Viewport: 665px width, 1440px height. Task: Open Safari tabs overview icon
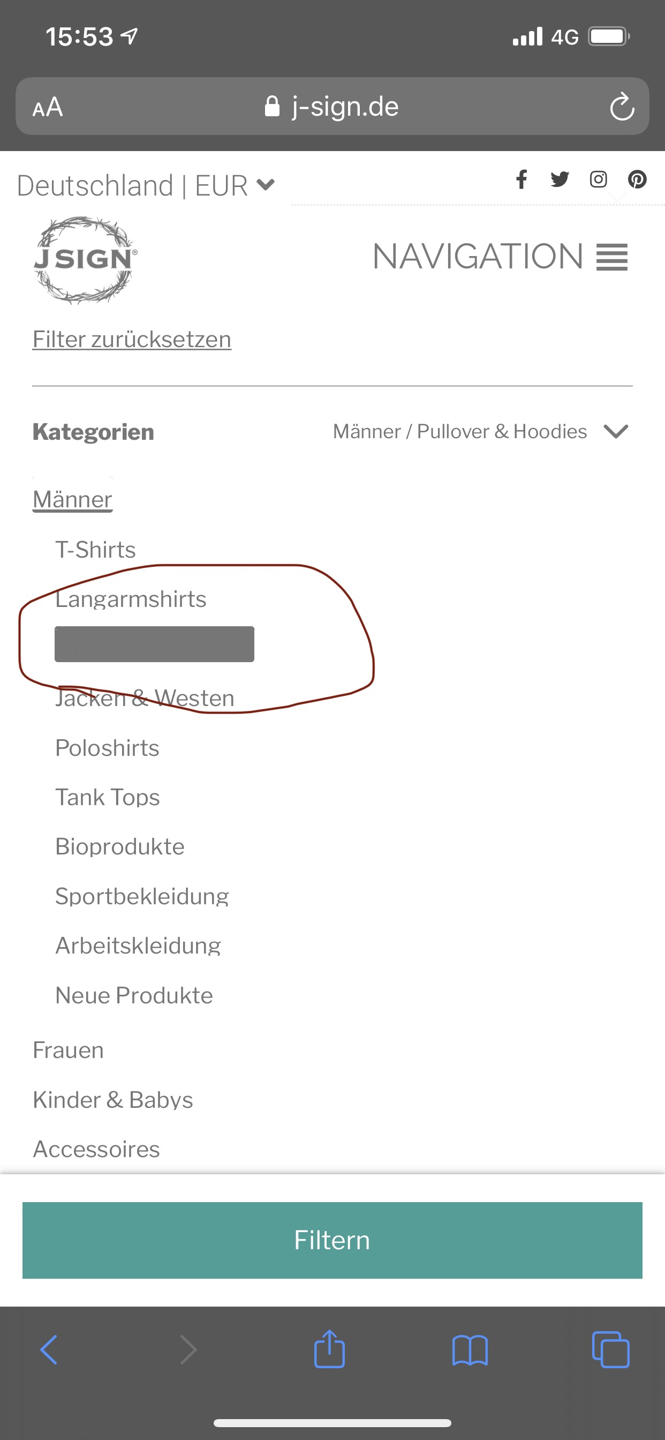tap(610, 1351)
